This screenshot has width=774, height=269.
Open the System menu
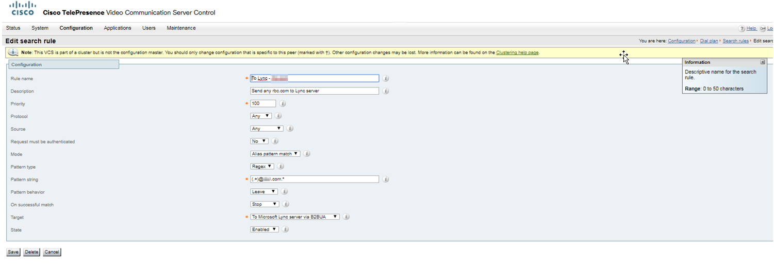tap(40, 28)
